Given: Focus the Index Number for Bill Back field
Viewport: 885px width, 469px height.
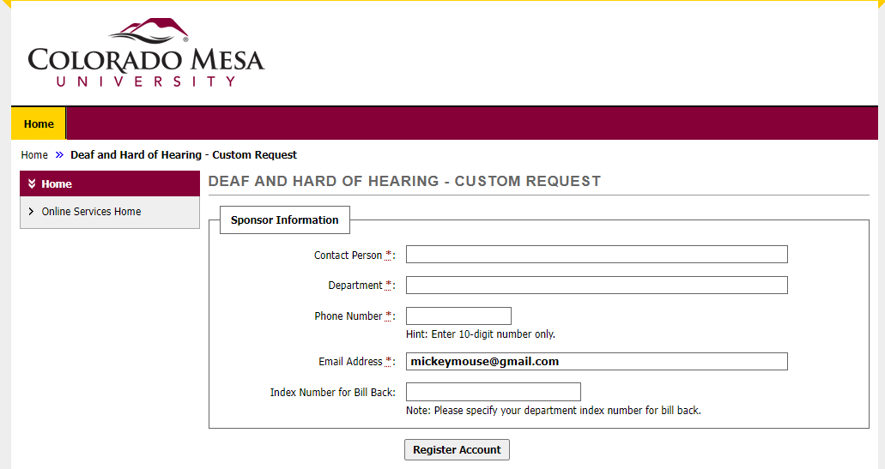Looking at the screenshot, I should pos(494,392).
